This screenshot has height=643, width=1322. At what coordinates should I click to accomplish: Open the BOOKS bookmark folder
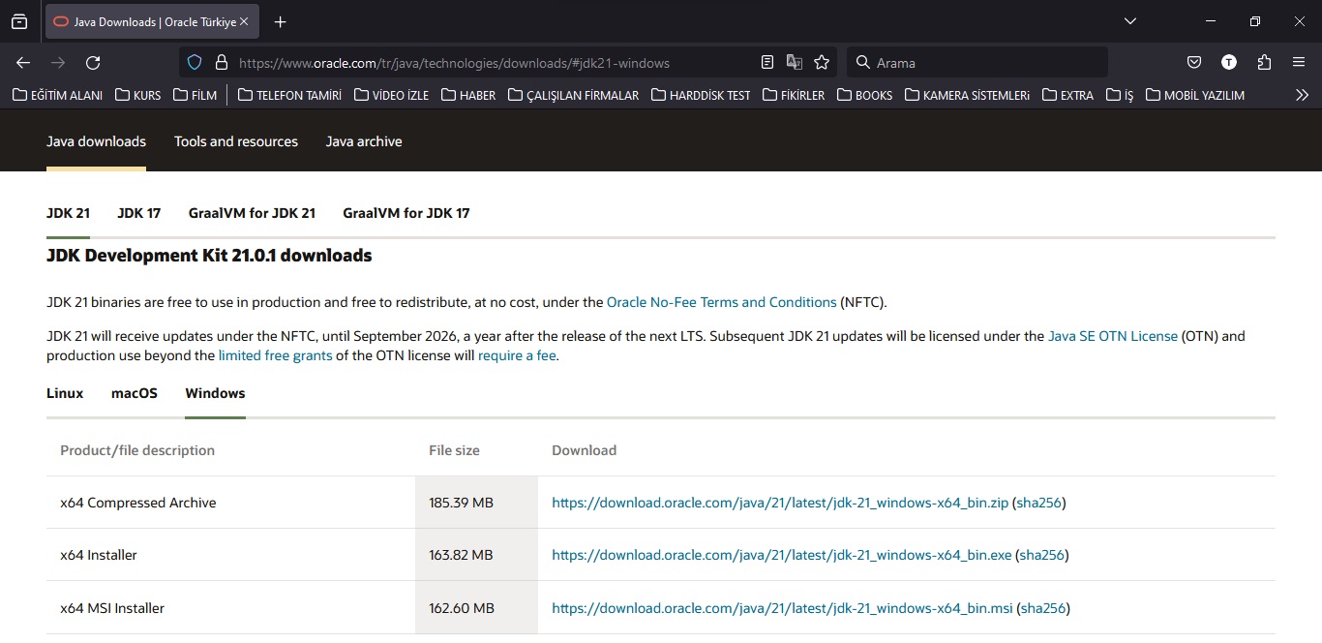click(x=864, y=95)
